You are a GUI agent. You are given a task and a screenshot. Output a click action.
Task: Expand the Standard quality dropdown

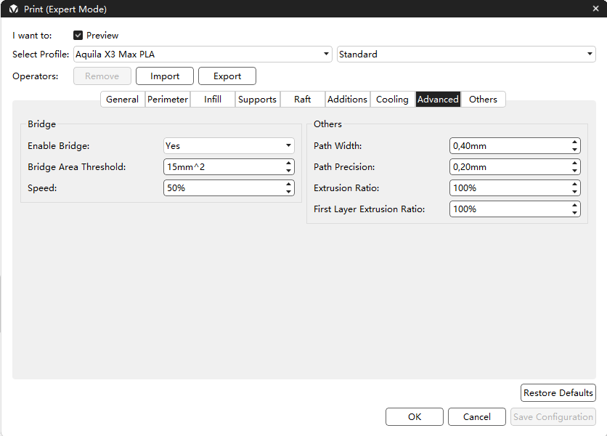[x=466, y=54]
